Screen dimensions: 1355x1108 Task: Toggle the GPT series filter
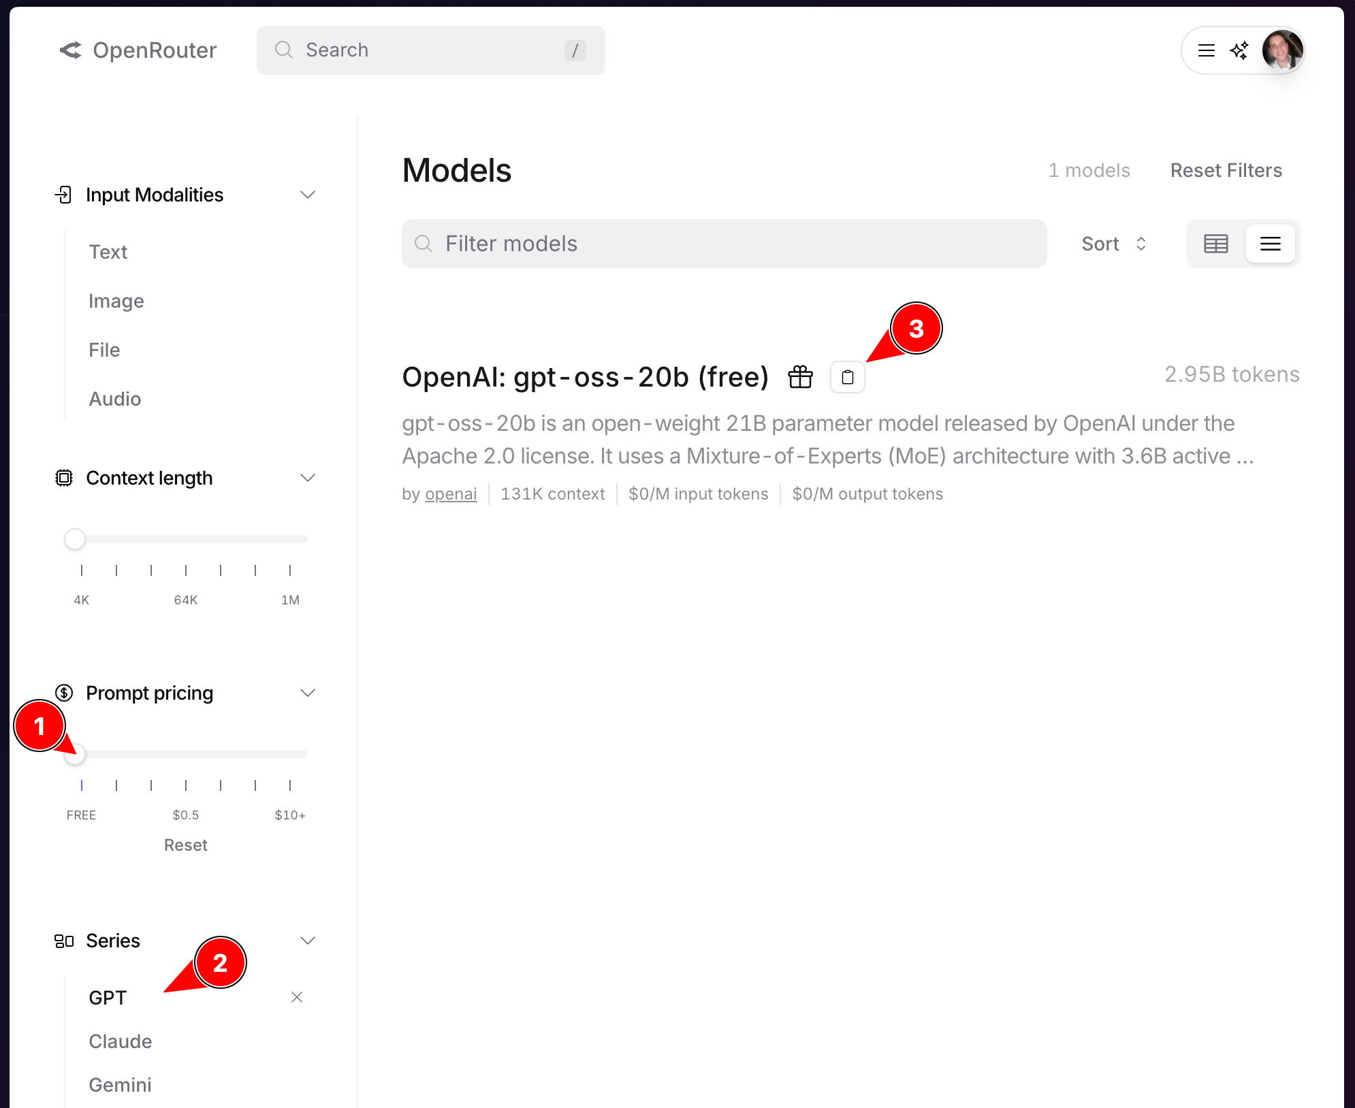(x=108, y=998)
